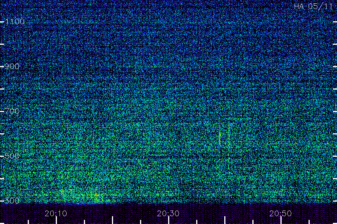Click the 20:30 time axis label

click(168, 214)
